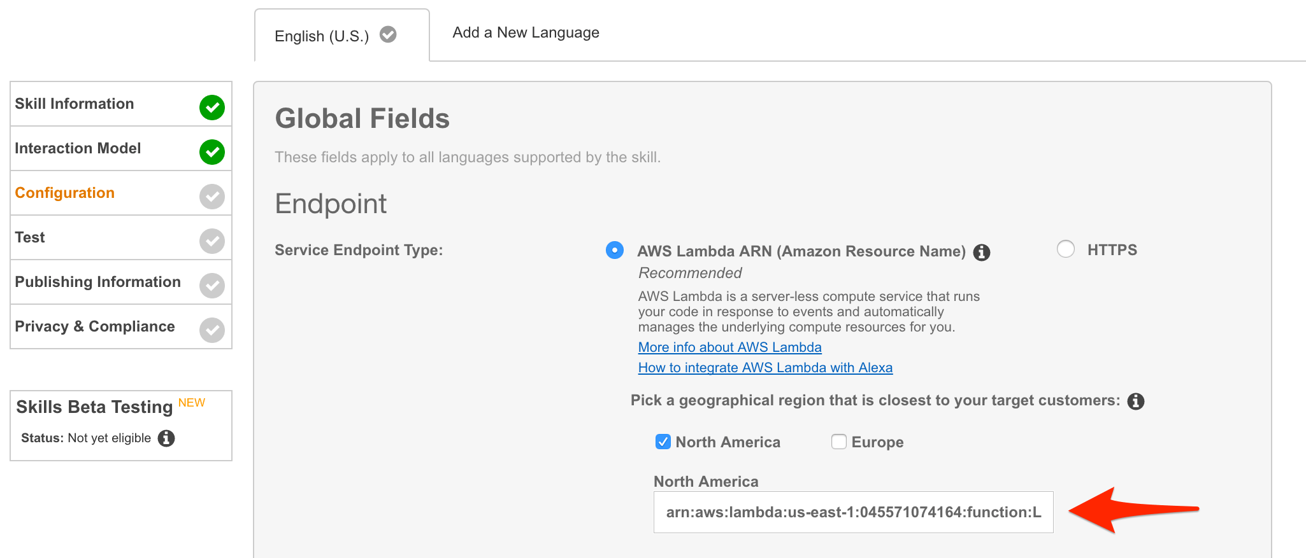
Task: Open info icon beside geographical region prompt
Action: 1135,401
